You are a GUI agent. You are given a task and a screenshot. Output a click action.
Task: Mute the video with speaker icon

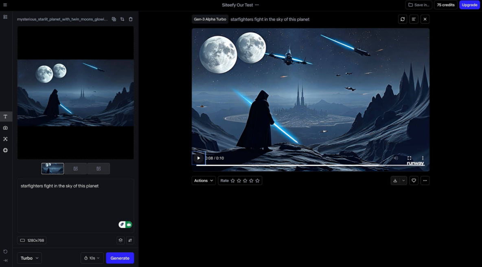point(396,158)
